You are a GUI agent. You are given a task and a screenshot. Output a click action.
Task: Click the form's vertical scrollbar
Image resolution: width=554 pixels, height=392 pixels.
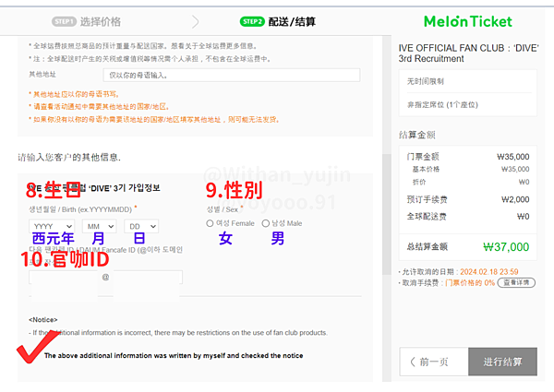click(x=387, y=214)
